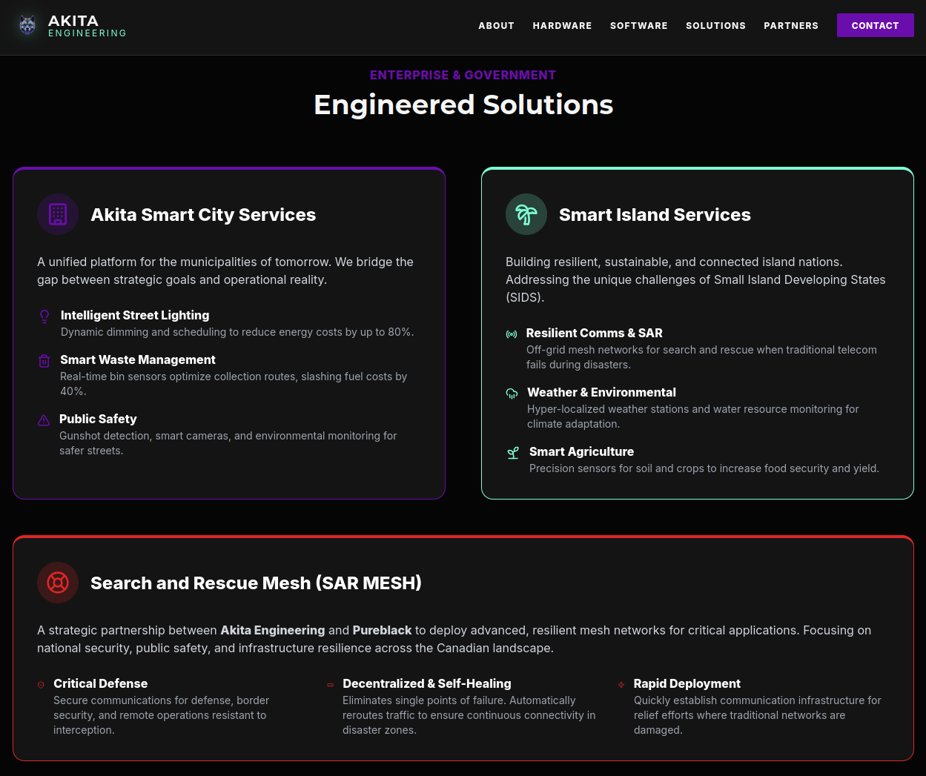Viewport: 926px width, 776px height.
Task: Click the radio signal icon beside Resilient Comms
Action: pos(512,334)
